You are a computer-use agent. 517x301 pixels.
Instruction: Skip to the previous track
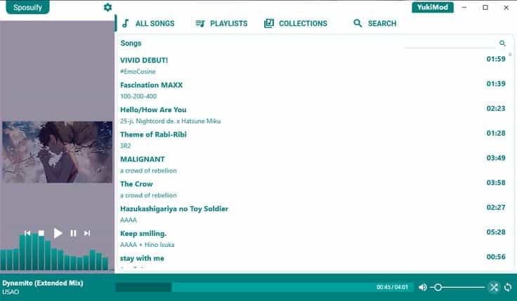[x=27, y=233]
